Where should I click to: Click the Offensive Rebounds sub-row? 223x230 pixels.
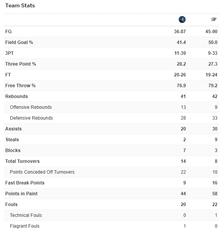click(111, 107)
